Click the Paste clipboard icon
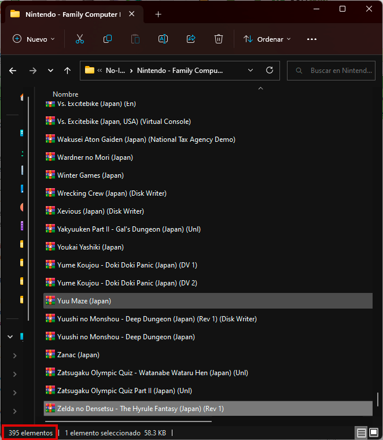 (135, 39)
